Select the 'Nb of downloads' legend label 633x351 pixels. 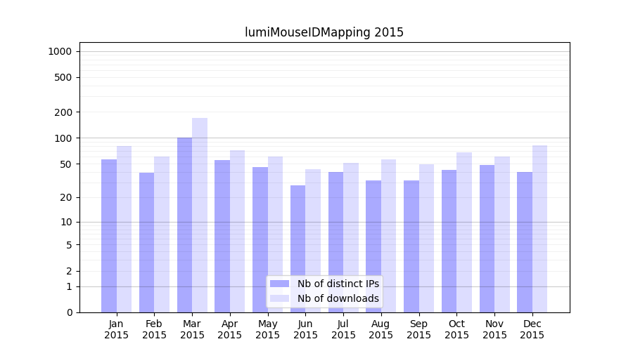coord(338,298)
